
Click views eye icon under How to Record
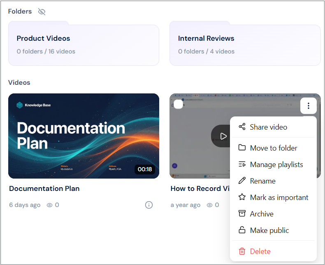(209, 205)
